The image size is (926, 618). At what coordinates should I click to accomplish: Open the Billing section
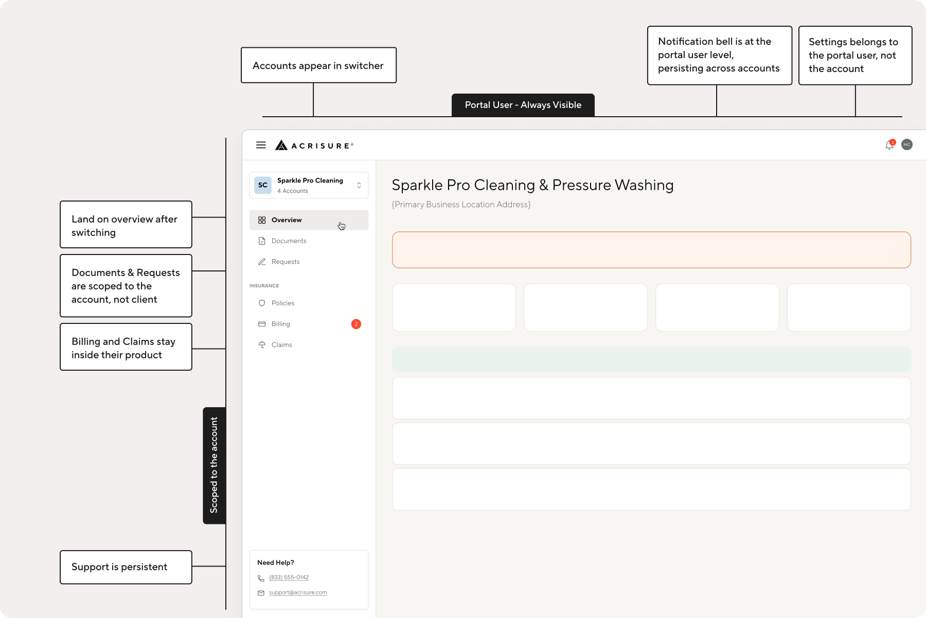(309, 324)
